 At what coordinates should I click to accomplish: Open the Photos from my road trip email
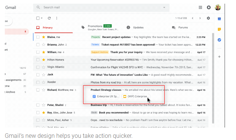[106, 82]
